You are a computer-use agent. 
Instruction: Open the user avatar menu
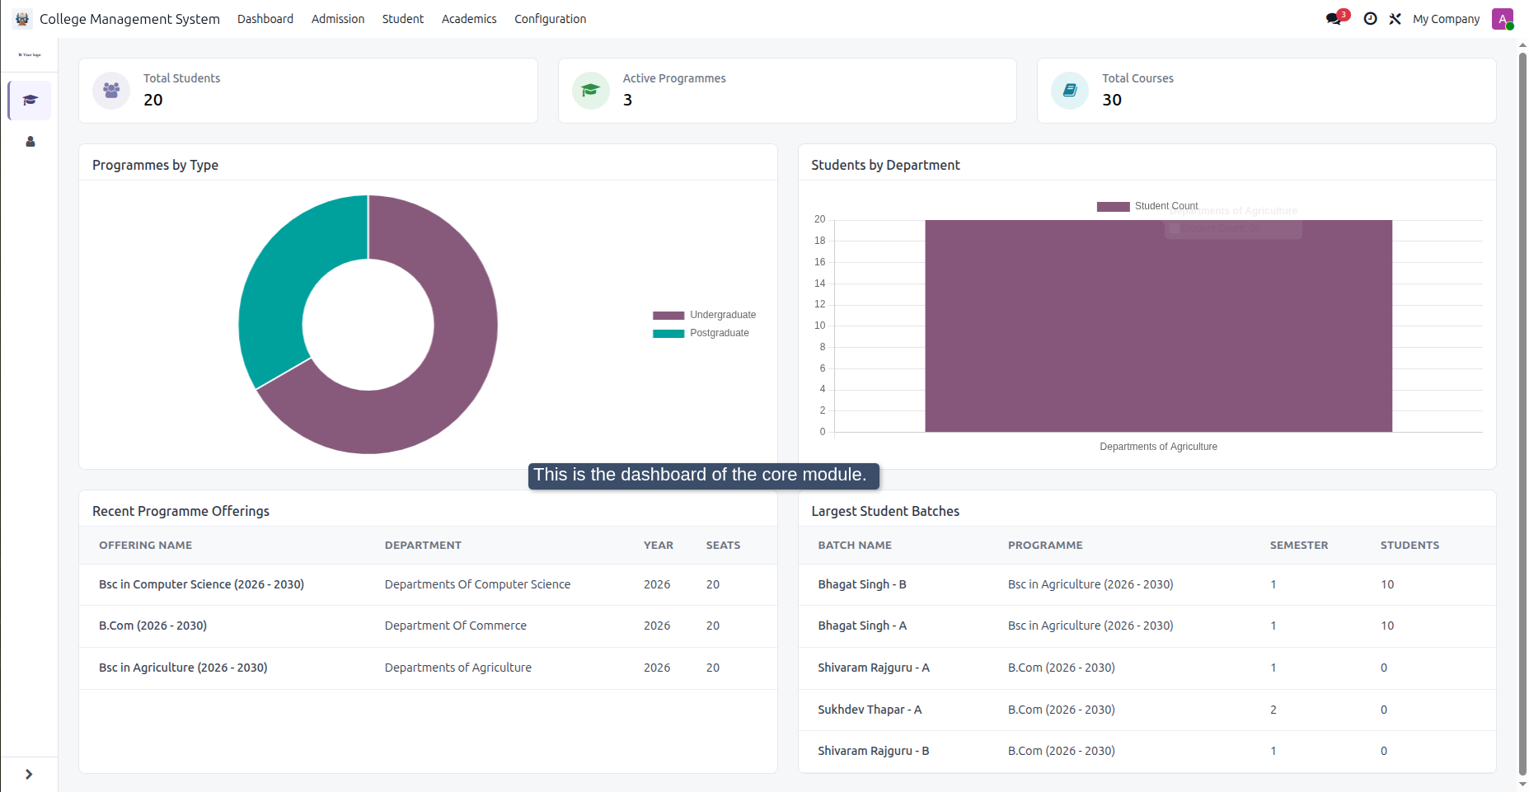tap(1503, 19)
